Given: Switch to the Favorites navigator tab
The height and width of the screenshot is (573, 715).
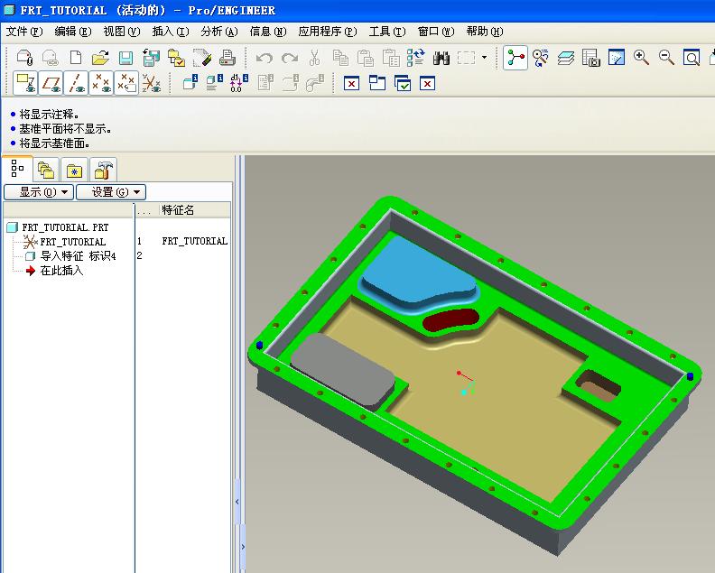Looking at the screenshot, I should [x=74, y=170].
